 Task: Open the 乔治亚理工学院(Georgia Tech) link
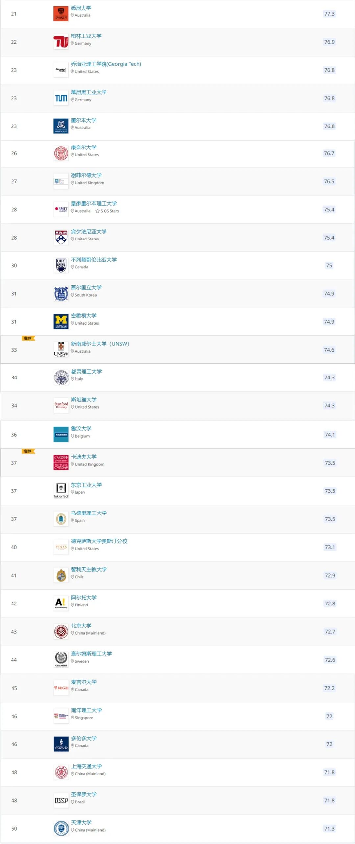tap(106, 64)
